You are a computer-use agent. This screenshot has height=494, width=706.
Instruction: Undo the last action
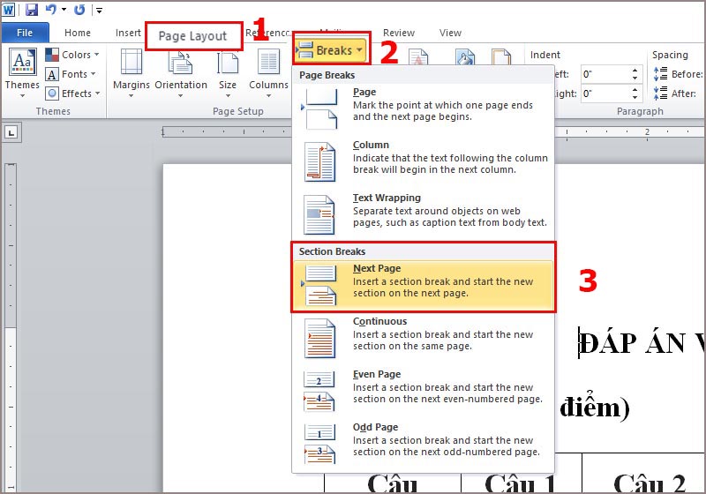[x=51, y=9]
